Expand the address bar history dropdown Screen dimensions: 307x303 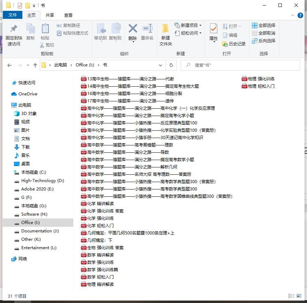coord(160,65)
